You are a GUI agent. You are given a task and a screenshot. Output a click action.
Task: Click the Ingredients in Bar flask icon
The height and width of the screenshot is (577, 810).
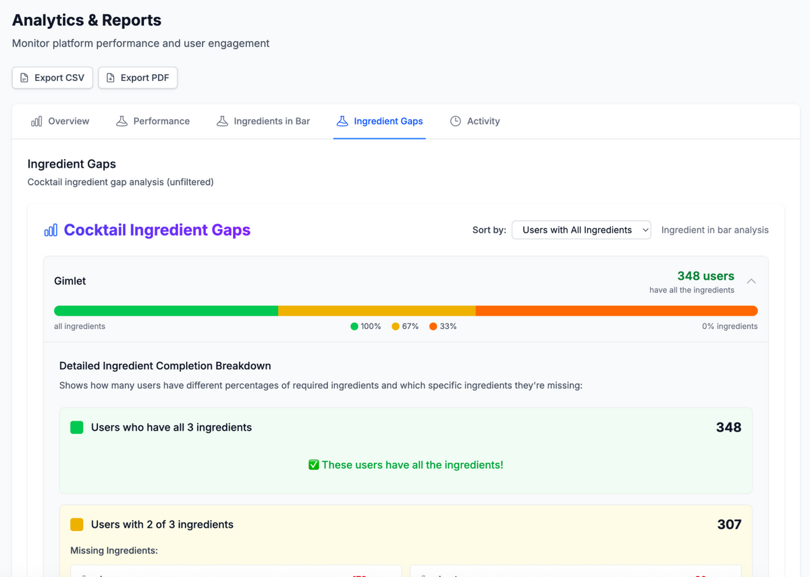(x=222, y=121)
